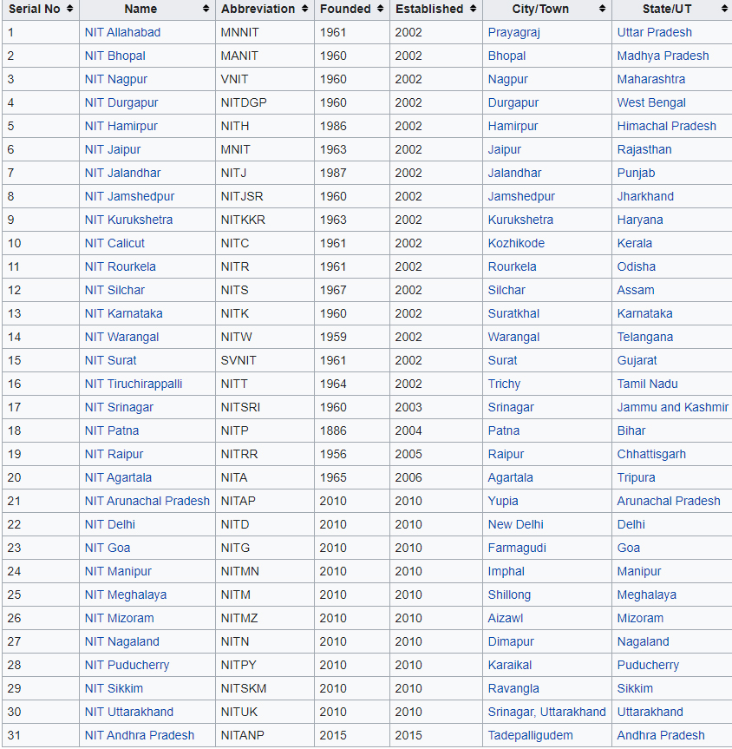Screen dimensions: 732x749
Task: Go to NIT Andhra Pradesh page
Action: [x=140, y=734]
